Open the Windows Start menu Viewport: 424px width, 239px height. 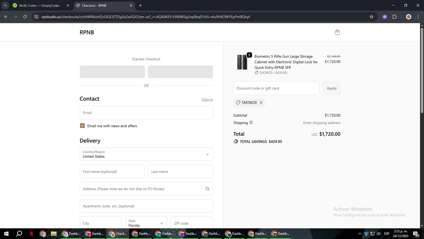tap(6, 234)
